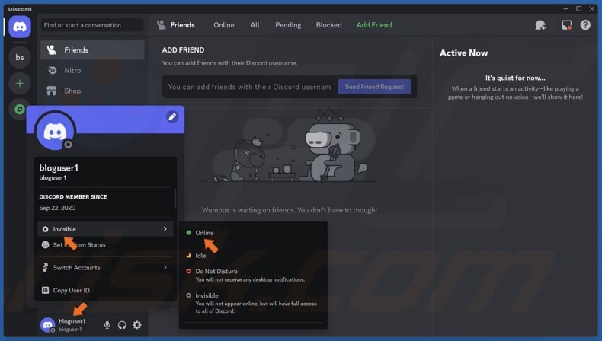Screen dimensions: 602x341
Task: Deafen with headphones icon
Action: coord(122,325)
